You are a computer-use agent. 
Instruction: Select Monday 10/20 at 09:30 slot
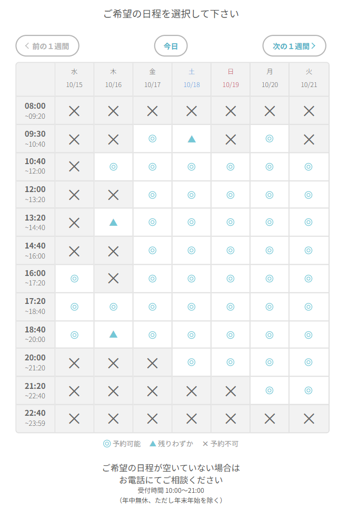tap(270, 139)
